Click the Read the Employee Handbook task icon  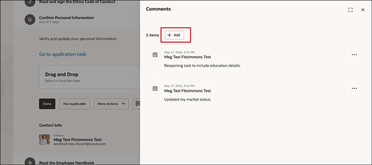pos(30,162)
